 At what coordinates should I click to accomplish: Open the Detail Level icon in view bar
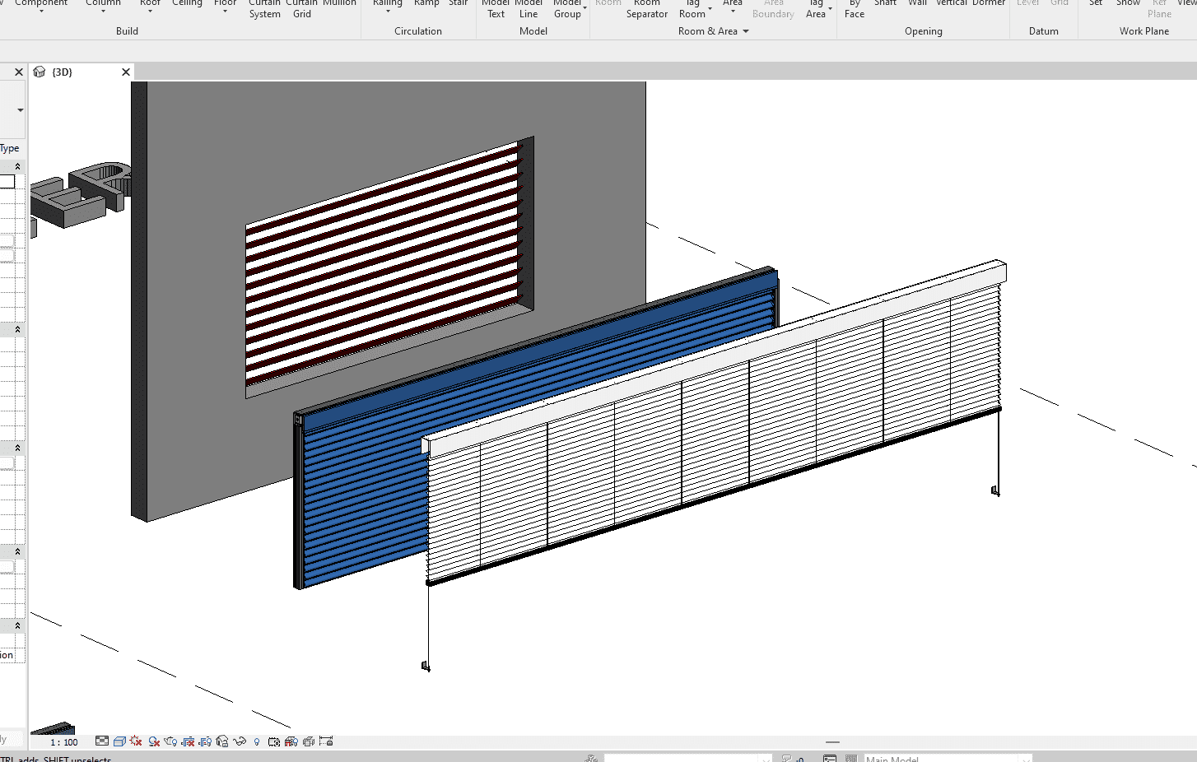point(102,741)
